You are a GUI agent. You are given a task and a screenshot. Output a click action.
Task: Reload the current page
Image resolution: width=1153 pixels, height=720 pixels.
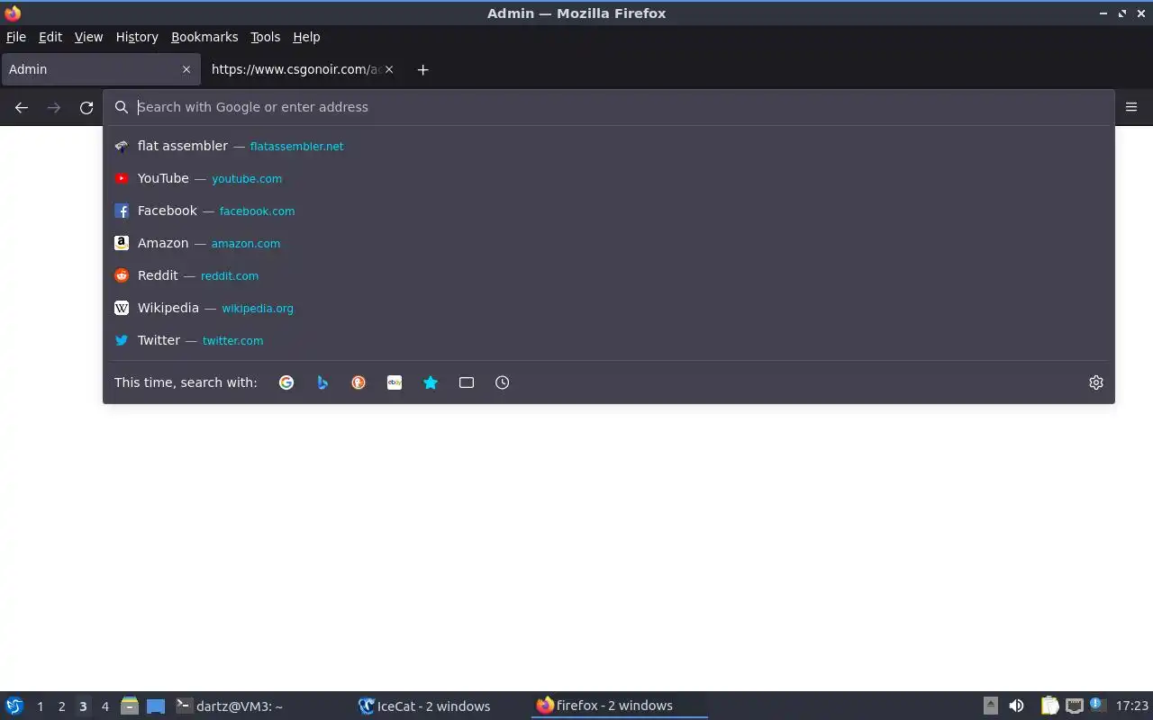click(x=86, y=107)
